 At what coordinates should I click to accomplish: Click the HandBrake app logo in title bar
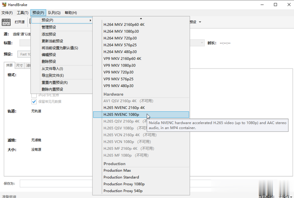(x=4, y=5)
